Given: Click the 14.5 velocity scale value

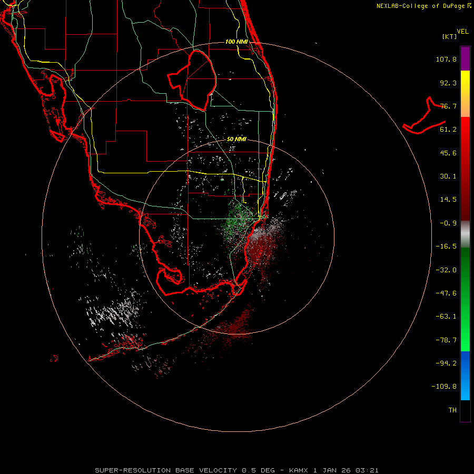Looking at the screenshot, I should click(448, 200).
